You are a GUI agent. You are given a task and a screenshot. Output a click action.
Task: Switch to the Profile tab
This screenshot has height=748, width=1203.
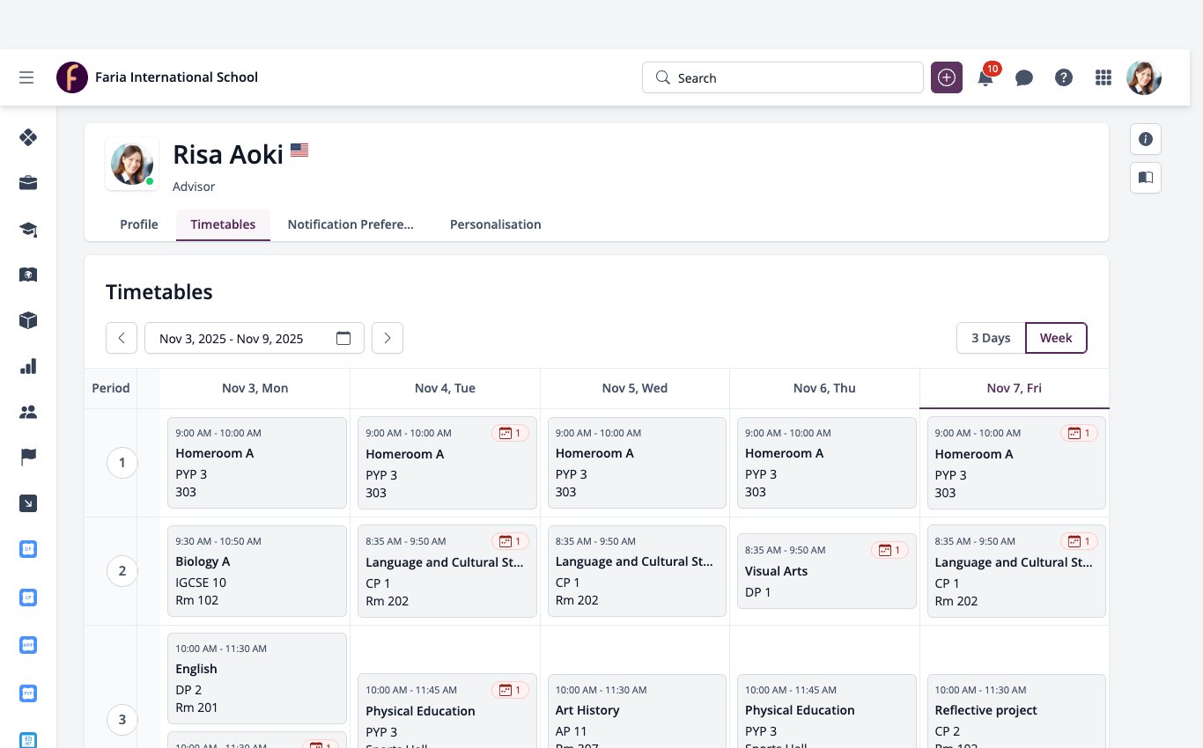139,224
